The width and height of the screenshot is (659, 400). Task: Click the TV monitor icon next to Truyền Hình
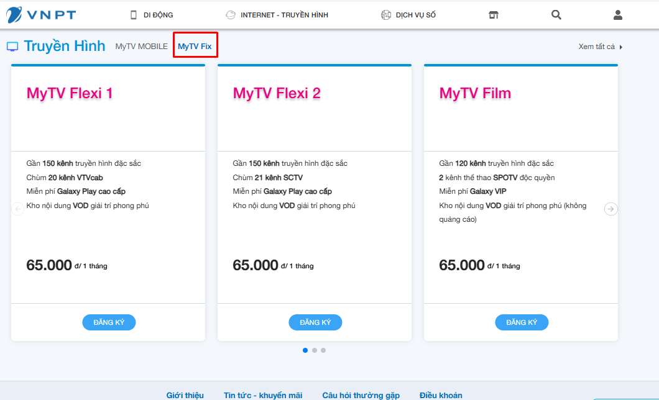click(12, 47)
